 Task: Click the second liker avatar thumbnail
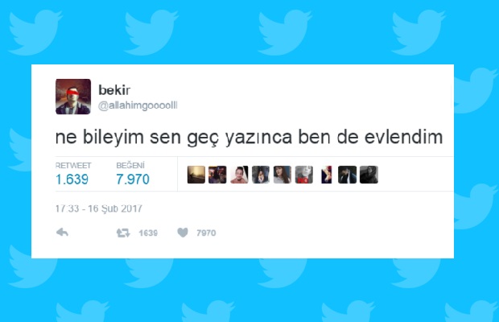pyautogui.click(x=217, y=175)
